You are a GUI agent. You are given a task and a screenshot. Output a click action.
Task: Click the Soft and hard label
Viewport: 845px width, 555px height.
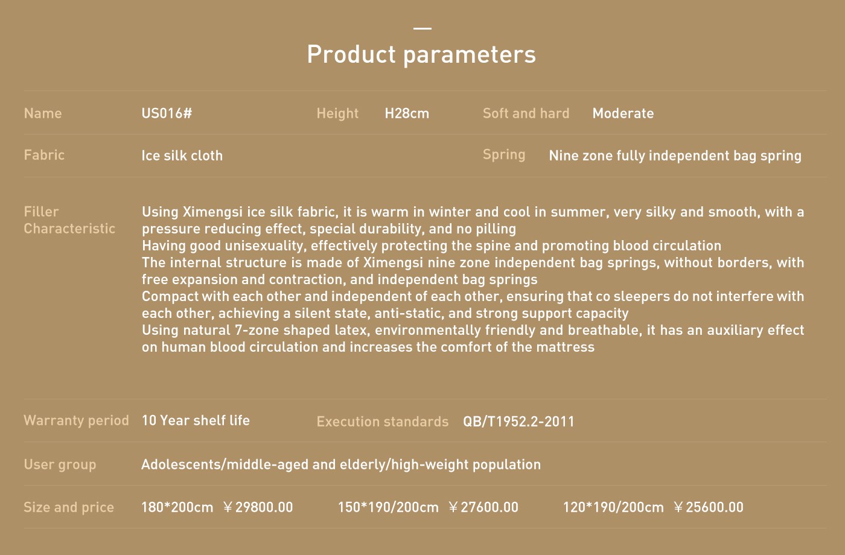[x=526, y=113]
